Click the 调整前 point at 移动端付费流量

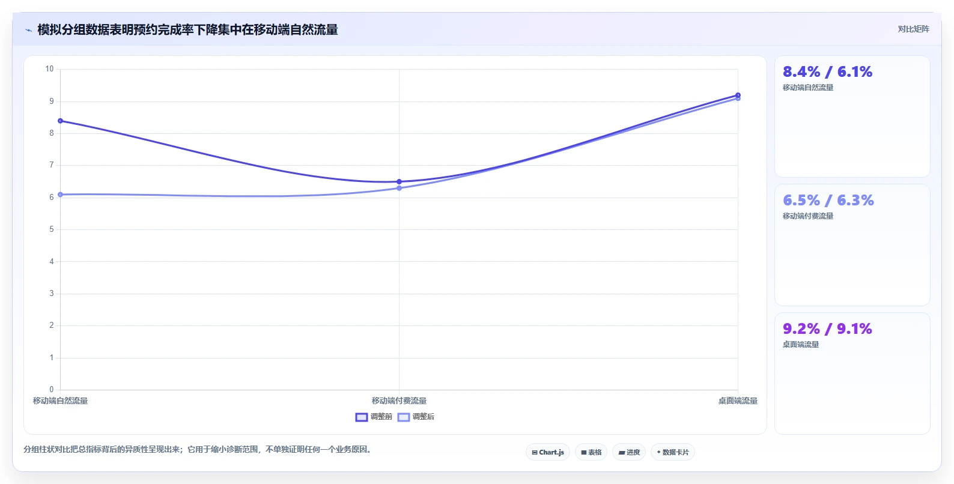coord(399,181)
